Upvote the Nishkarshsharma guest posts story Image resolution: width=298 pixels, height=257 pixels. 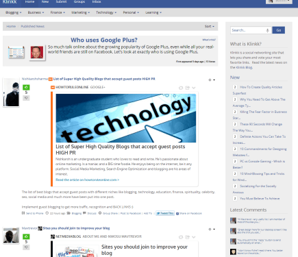point(26,87)
